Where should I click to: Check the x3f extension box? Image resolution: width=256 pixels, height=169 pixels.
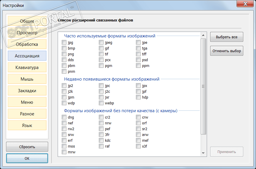pos(138,146)
